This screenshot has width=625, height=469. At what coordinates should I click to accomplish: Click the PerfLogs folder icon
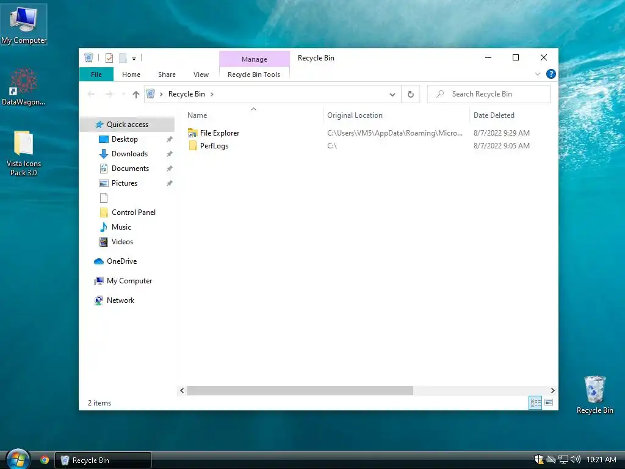[x=192, y=145]
